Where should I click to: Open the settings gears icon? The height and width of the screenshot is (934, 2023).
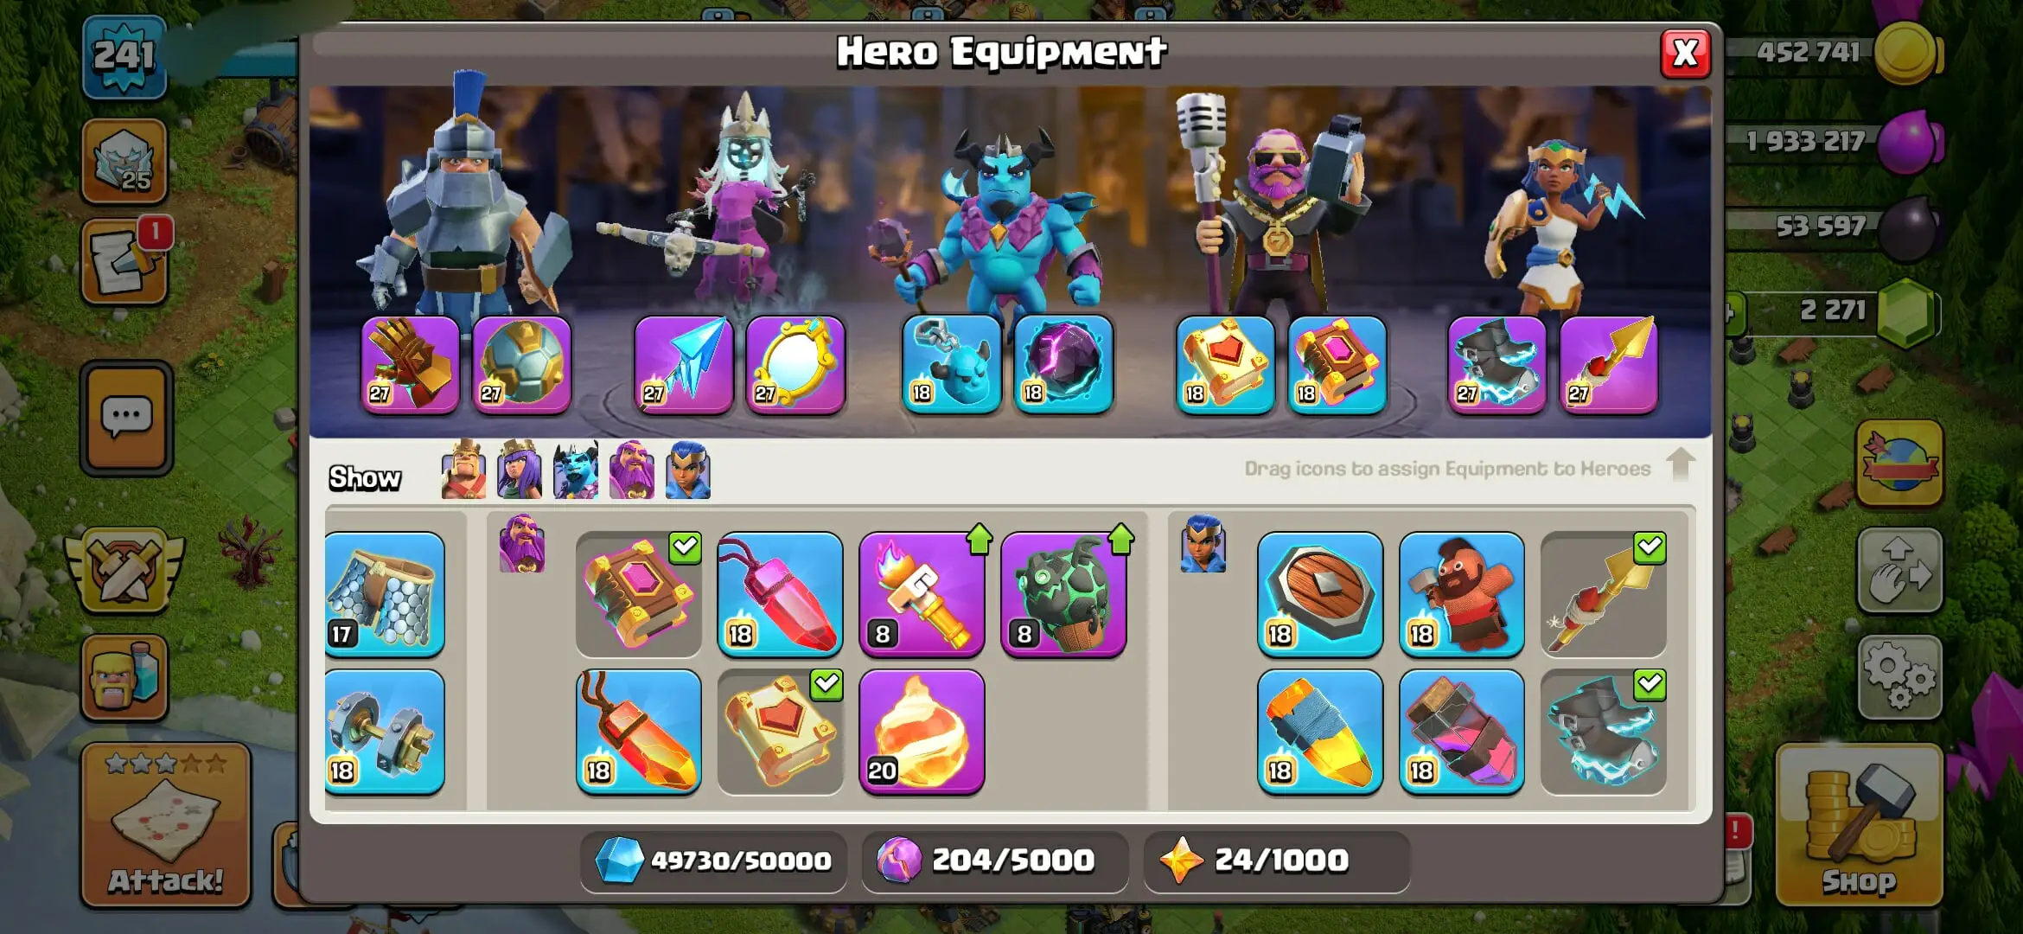pyautogui.click(x=1899, y=678)
